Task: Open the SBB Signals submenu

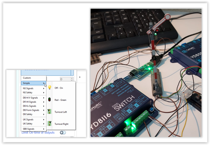Action: point(33,129)
